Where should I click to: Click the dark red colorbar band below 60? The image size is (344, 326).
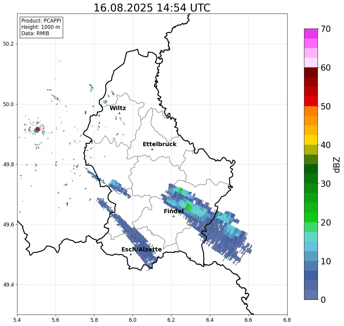tap(311, 72)
